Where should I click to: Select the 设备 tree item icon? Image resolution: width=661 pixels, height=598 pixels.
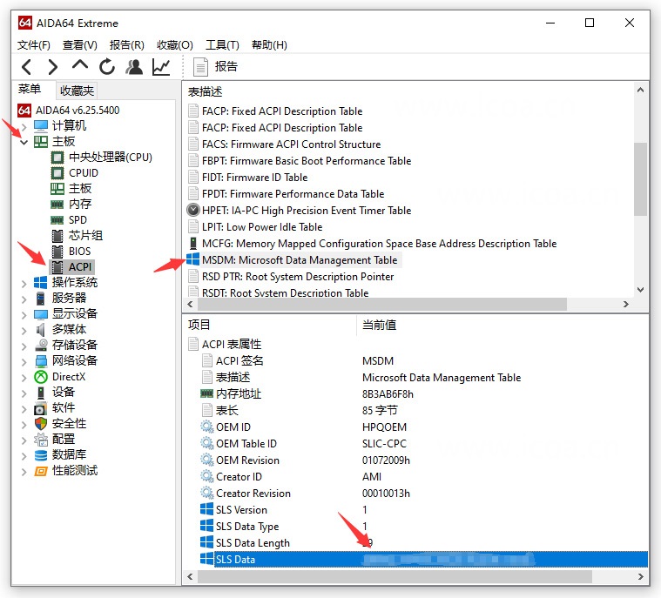pyautogui.click(x=41, y=393)
